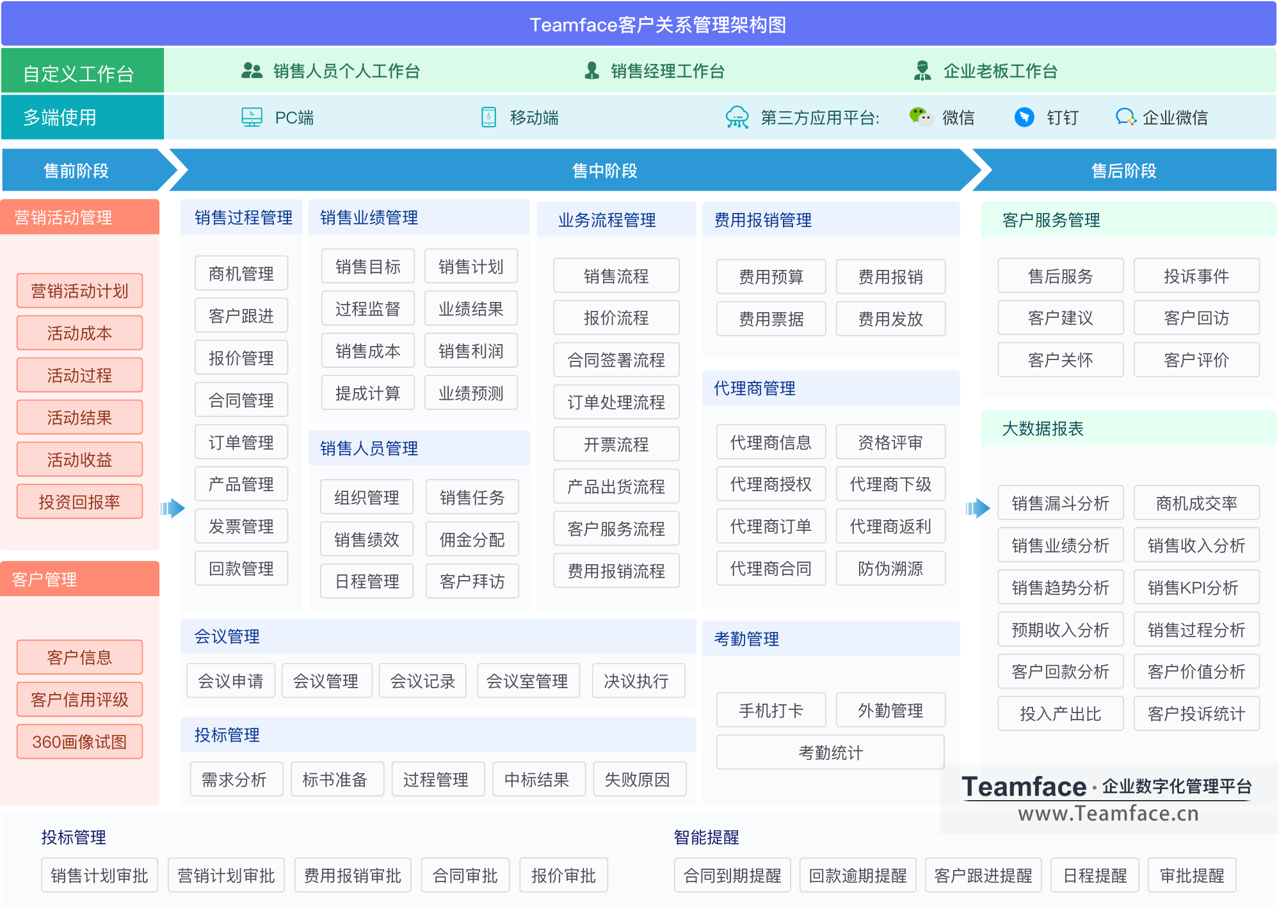
Task: Select the 审批提醒 reminder box
Action: [1192, 876]
